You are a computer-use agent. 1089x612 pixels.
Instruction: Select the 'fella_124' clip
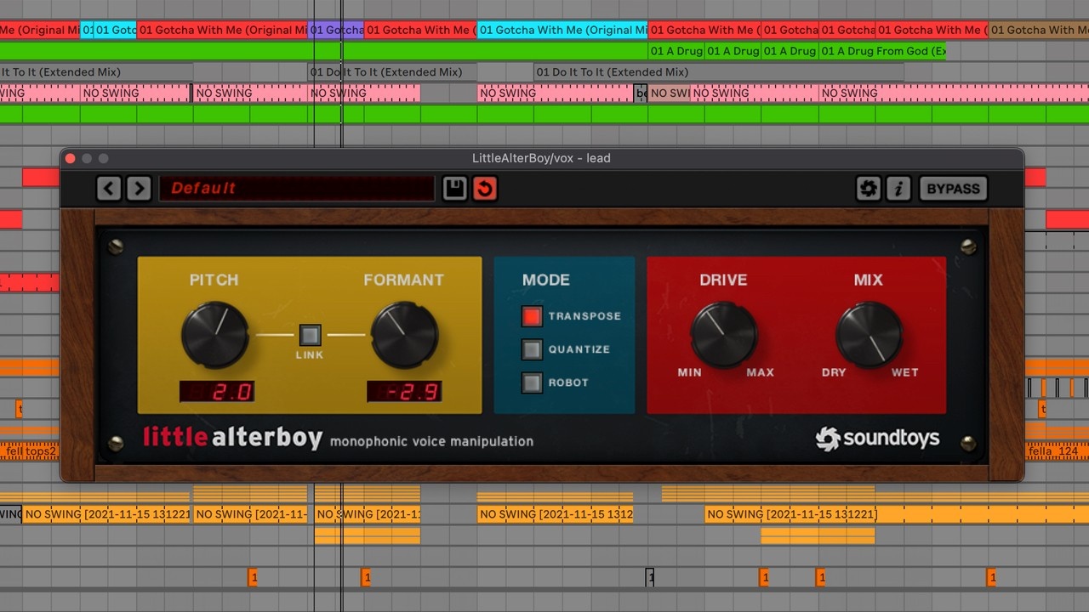click(1057, 450)
